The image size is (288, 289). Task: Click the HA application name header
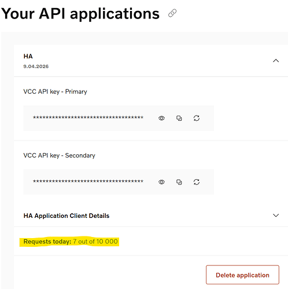[28, 56]
